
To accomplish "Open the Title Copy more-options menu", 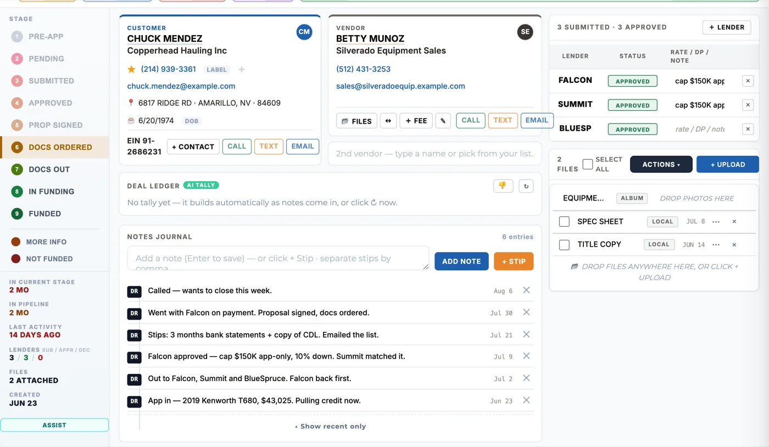I will 716,245.
